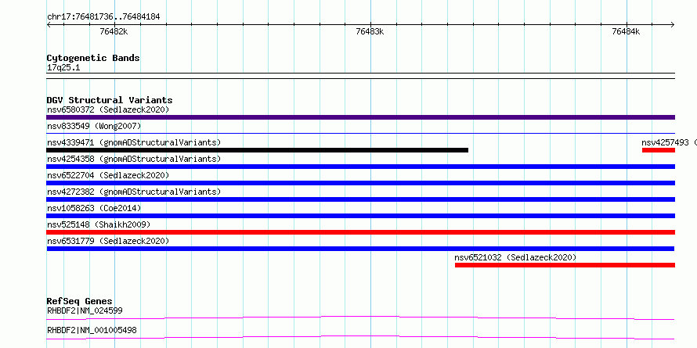Open variant nsv525148 (Shaikh2009) label
697x348 pixels.
tap(99, 224)
